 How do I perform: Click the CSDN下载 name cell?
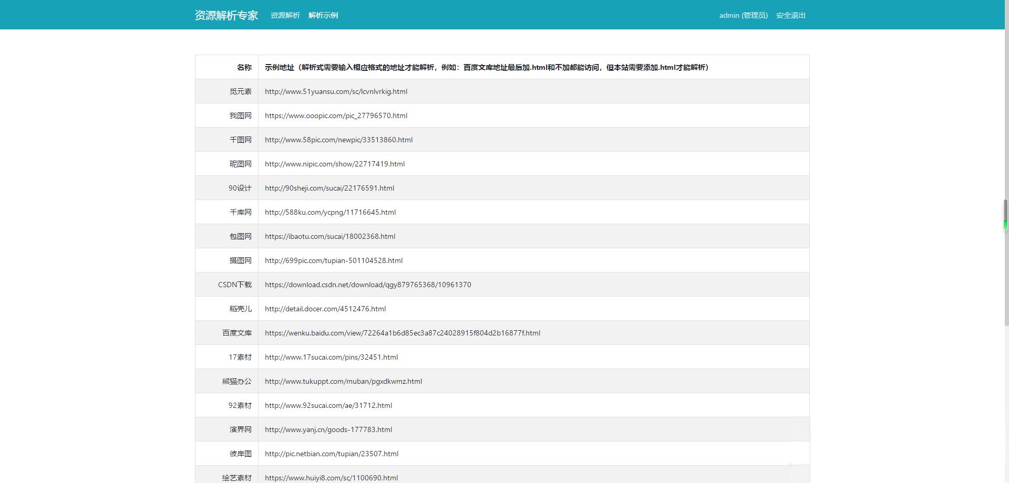(x=226, y=285)
